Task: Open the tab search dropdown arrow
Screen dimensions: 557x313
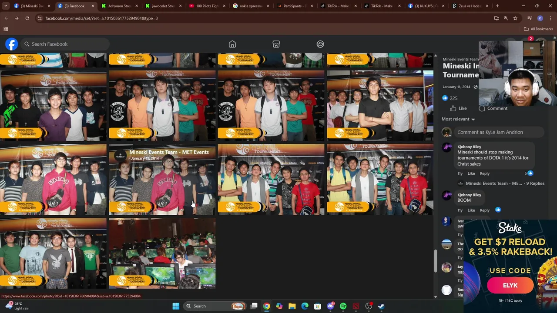Action: pyautogui.click(x=6, y=6)
